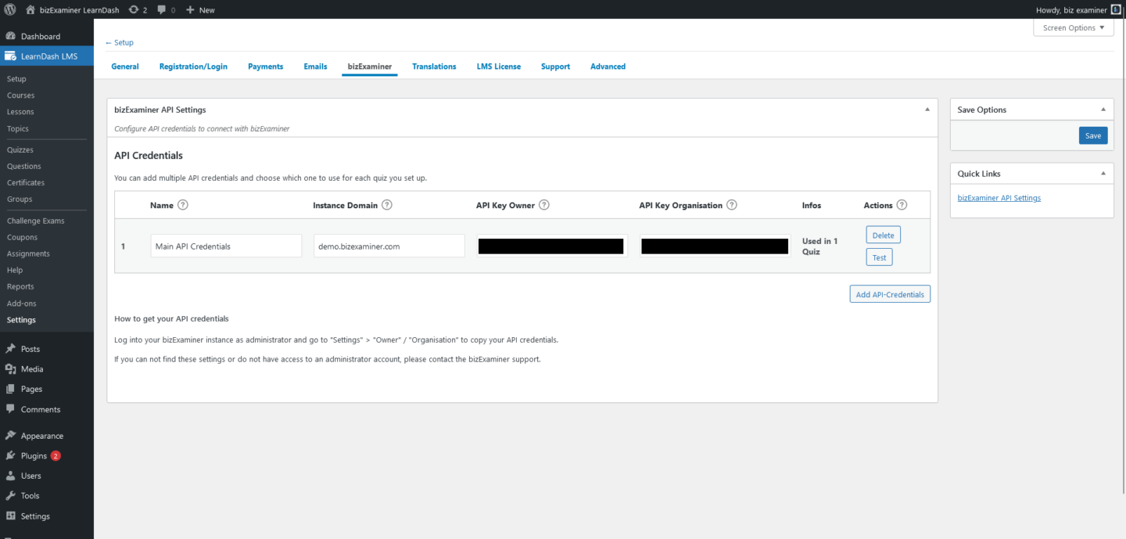Select the Tools wrench icon in sidebar
The height and width of the screenshot is (539, 1126).
(x=11, y=495)
